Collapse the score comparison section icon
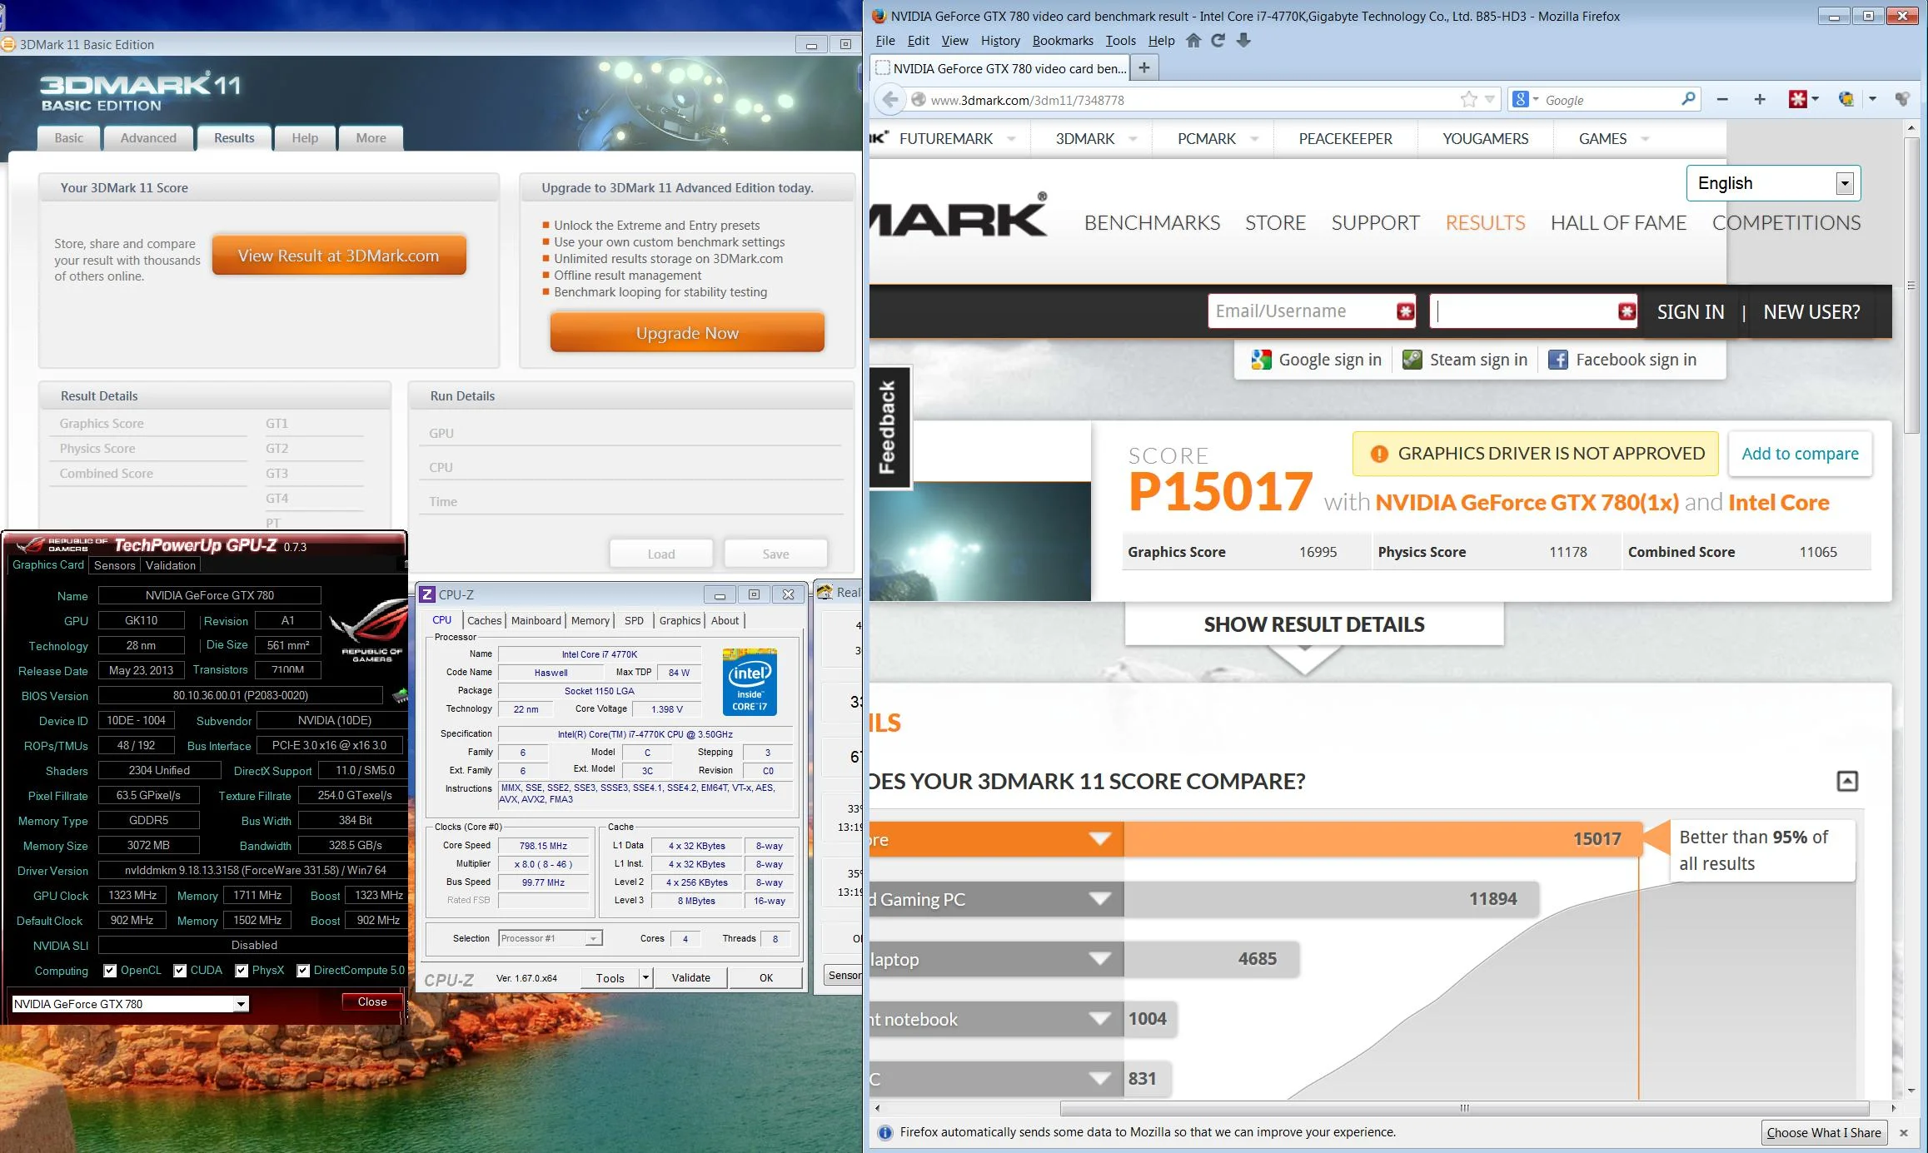This screenshot has width=1928, height=1153. [x=1847, y=781]
